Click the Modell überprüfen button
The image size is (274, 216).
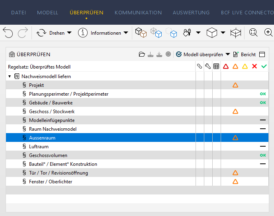coord(200,54)
